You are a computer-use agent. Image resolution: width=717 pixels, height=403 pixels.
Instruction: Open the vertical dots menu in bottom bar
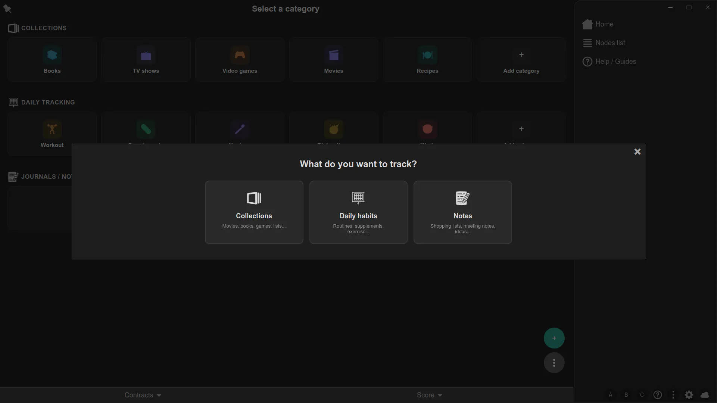point(673,395)
